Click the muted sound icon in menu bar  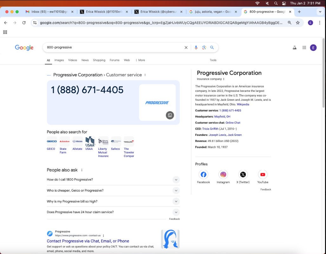tap(267, 3)
